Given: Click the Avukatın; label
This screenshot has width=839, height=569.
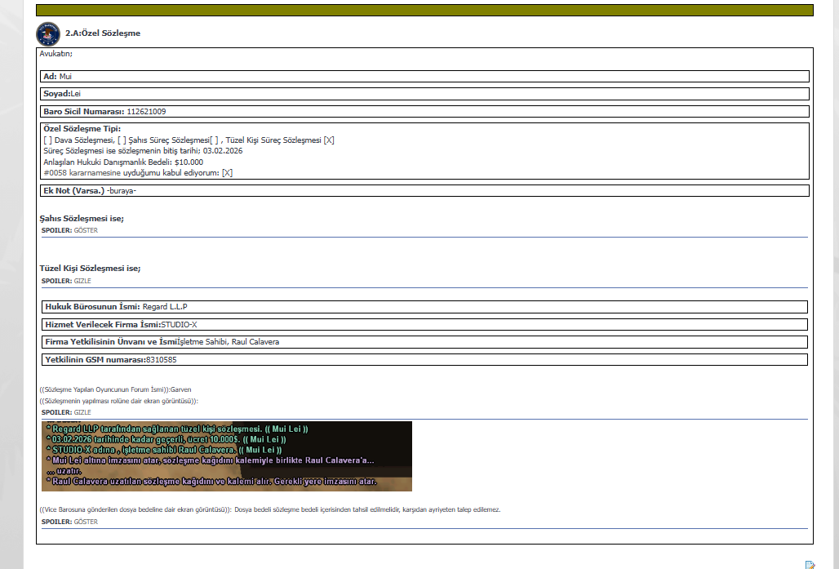Looking at the screenshot, I should (55, 54).
